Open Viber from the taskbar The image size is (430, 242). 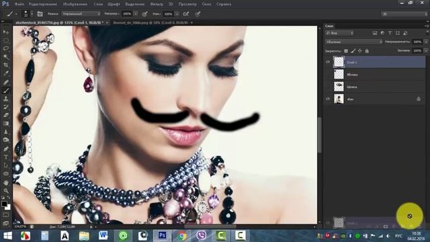[201, 235]
